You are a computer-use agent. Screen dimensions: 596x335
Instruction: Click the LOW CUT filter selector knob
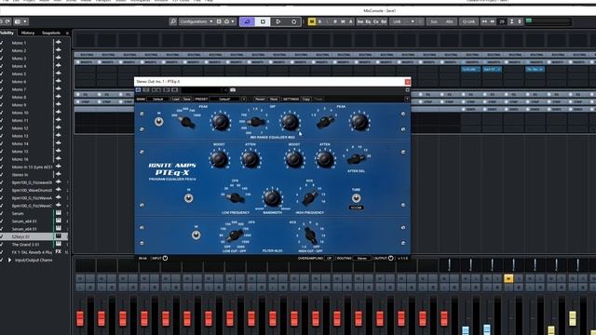236,235
